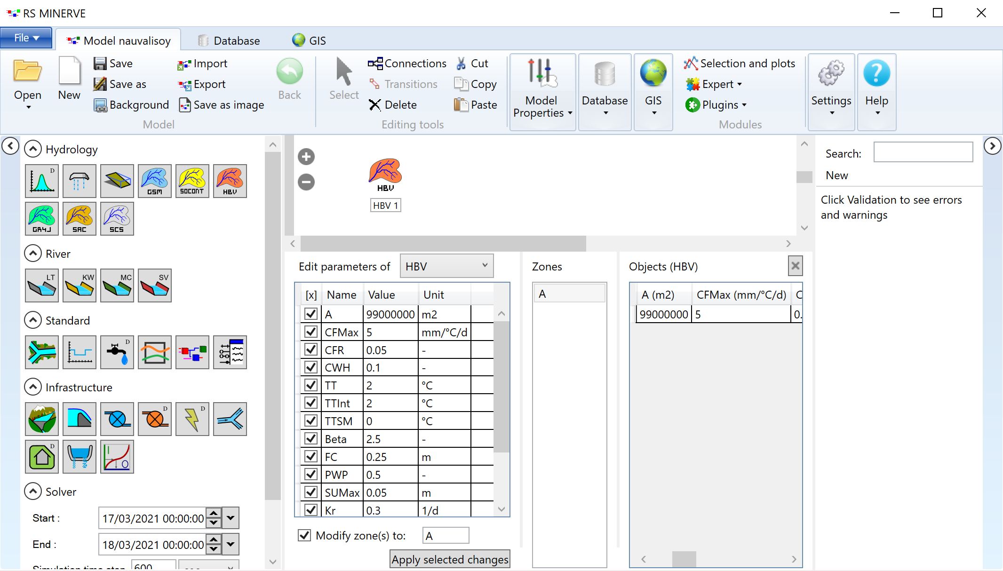1003x571 pixels.
Task: Choose the Snow-GSM bell curve station icon
Action: [x=42, y=181]
